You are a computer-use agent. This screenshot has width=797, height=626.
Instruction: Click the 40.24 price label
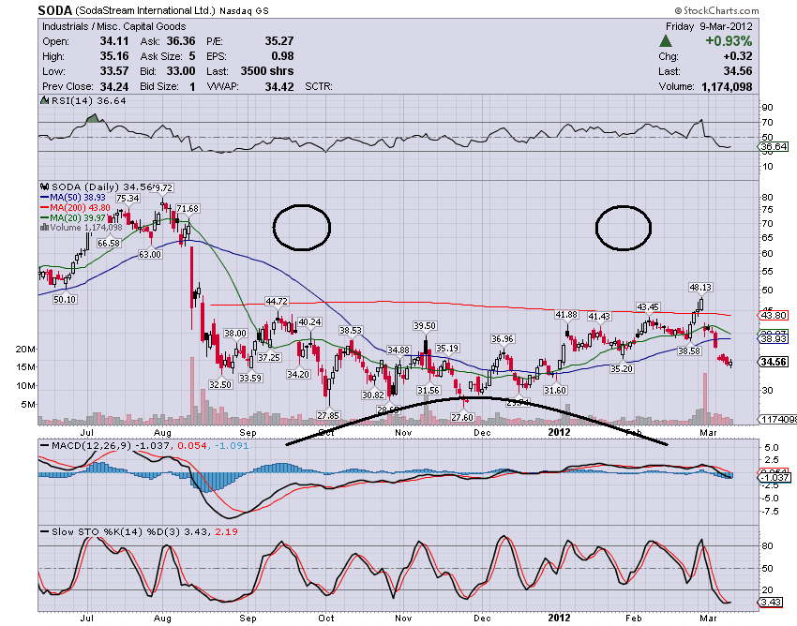pyautogui.click(x=309, y=321)
